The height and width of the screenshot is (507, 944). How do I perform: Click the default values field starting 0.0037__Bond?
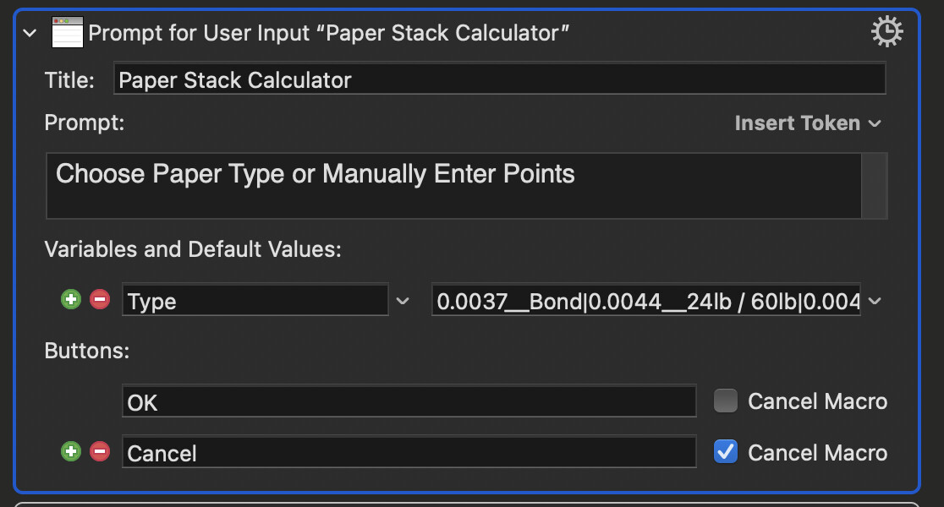click(x=646, y=301)
